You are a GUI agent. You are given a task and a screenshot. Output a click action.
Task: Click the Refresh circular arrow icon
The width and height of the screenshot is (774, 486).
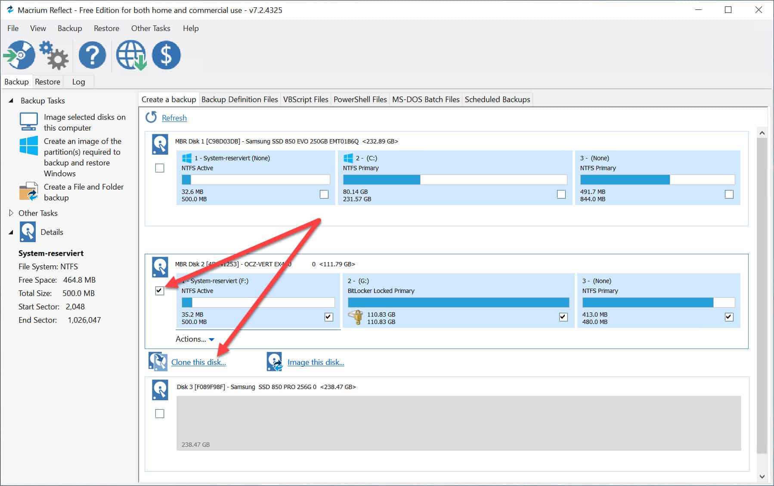coord(151,117)
